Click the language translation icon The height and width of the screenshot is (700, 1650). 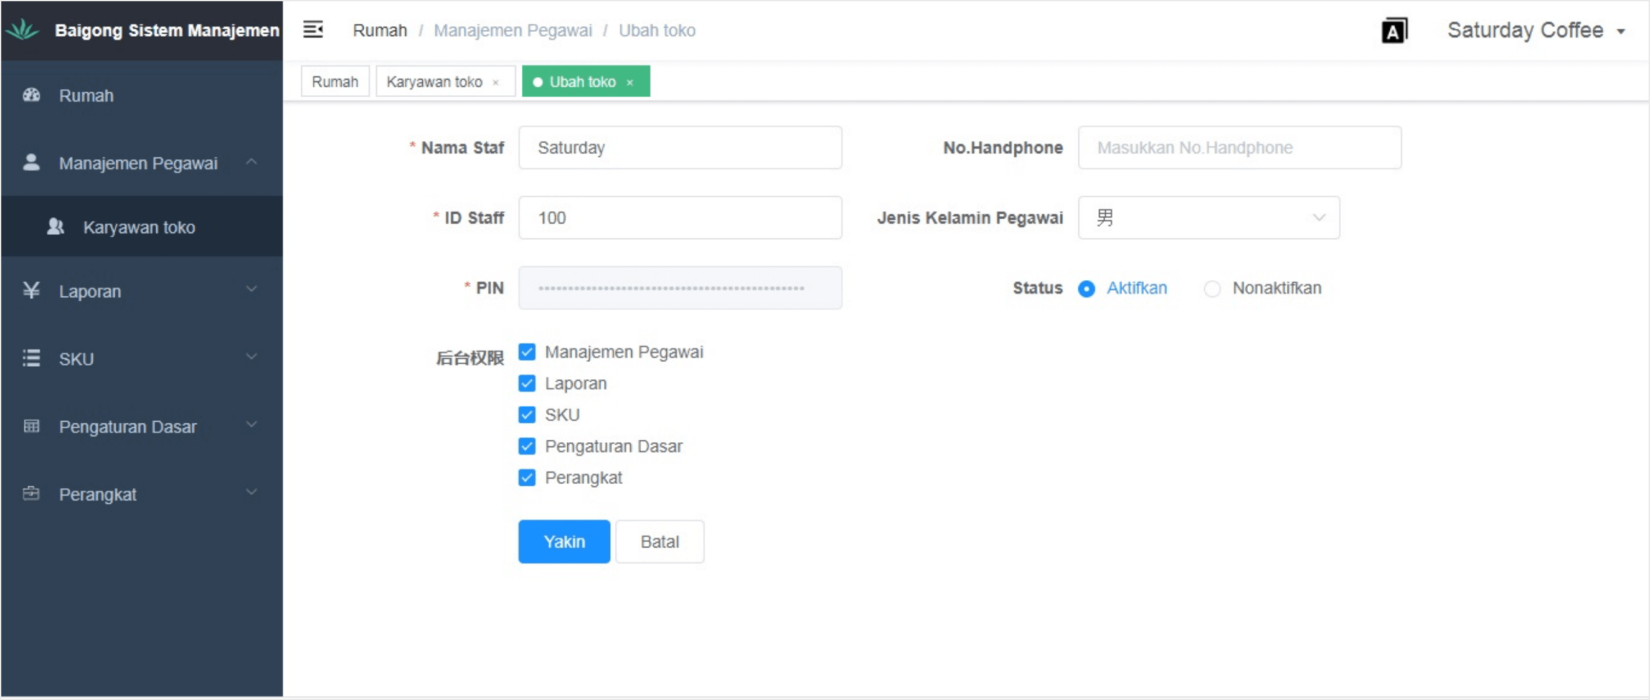tap(1394, 31)
